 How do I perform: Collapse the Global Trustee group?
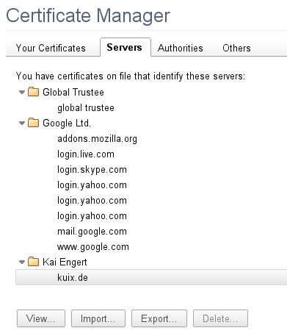pos(22,93)
